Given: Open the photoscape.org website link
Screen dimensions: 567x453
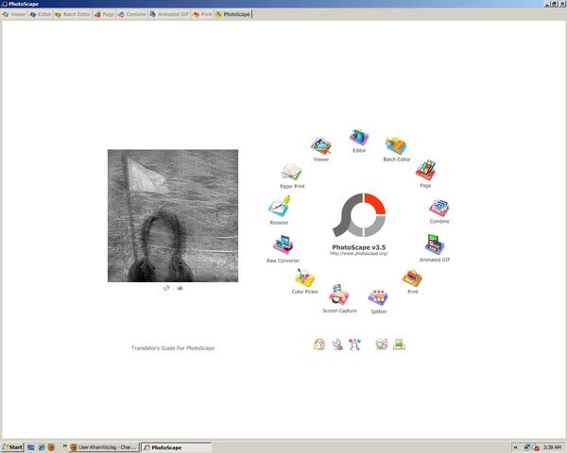Looking at the screenshot, I should coord(359,254).
